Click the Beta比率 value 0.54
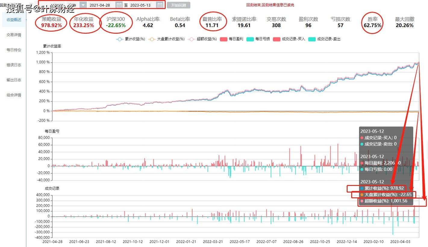Screen dimensions: 428x247 180,26
